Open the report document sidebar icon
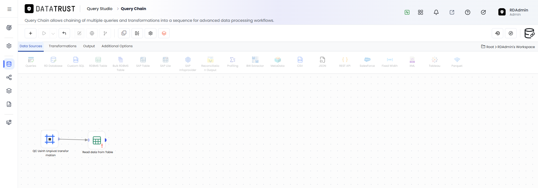This screenshot has width=538, height=188. tap(9, 104)
